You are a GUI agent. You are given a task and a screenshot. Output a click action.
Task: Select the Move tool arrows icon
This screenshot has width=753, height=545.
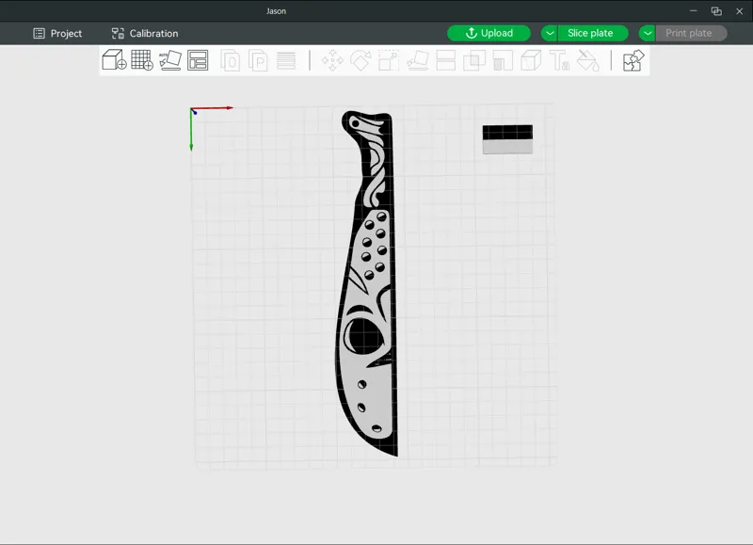(332, 61)
